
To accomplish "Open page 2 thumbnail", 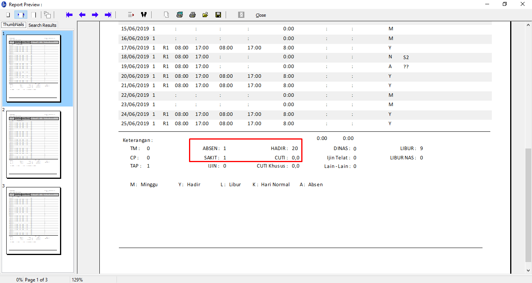I will pyautogui.click(x=34, y=144).
